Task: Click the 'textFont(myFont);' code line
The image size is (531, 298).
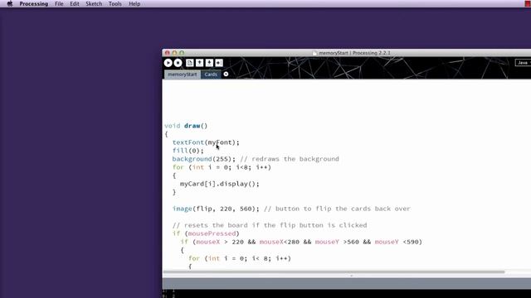Action: pos(206,142)
